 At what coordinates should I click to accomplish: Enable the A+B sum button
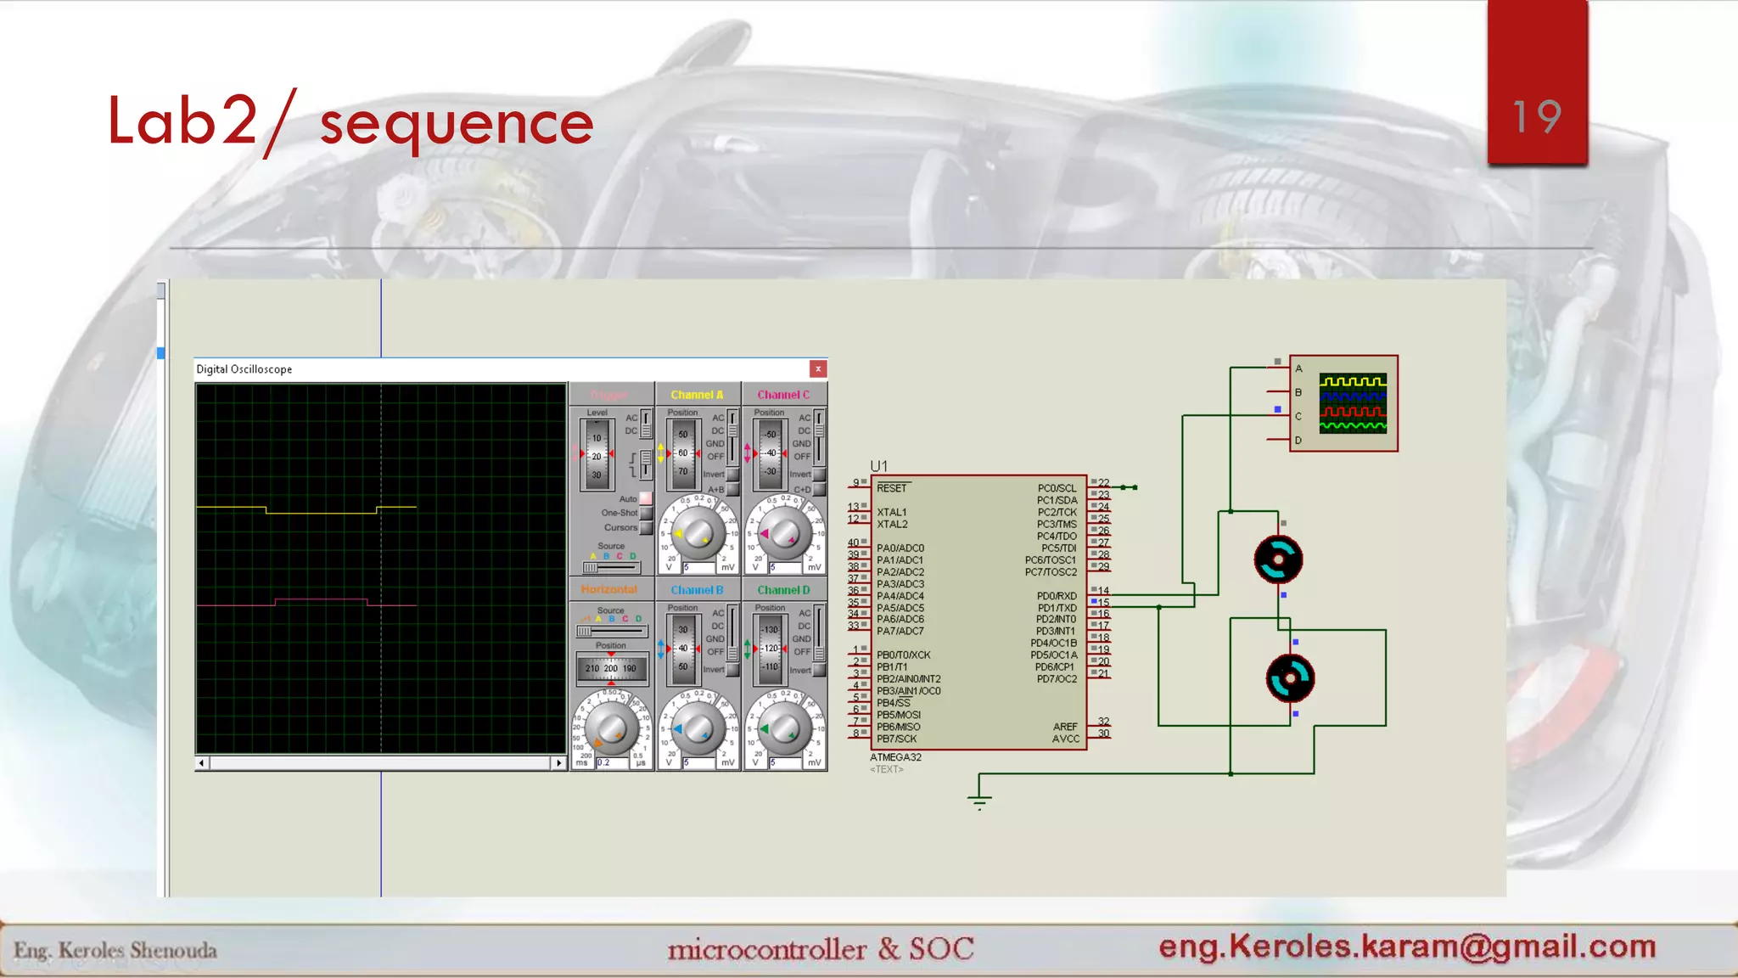tap(733, 490)
